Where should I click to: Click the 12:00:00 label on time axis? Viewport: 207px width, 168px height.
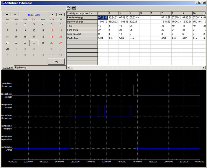(106, 162)
